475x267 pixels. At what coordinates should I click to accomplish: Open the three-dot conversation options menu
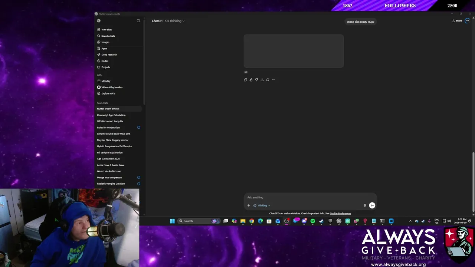467,21
